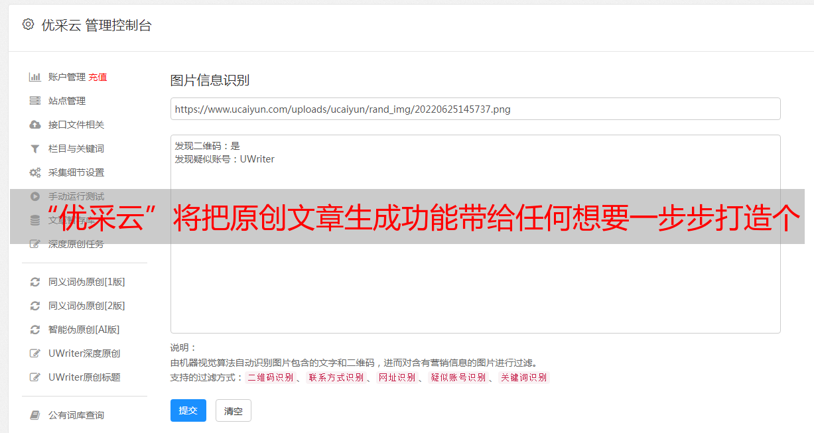Open the 接口文件相关 menu item
Screen dimensions: 814x433
tap(76, 125)
